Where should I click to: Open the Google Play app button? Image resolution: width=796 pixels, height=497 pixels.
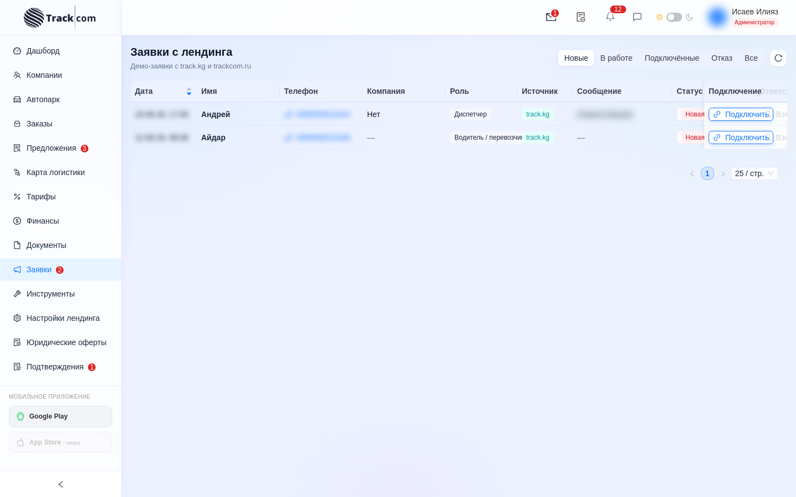60,416
